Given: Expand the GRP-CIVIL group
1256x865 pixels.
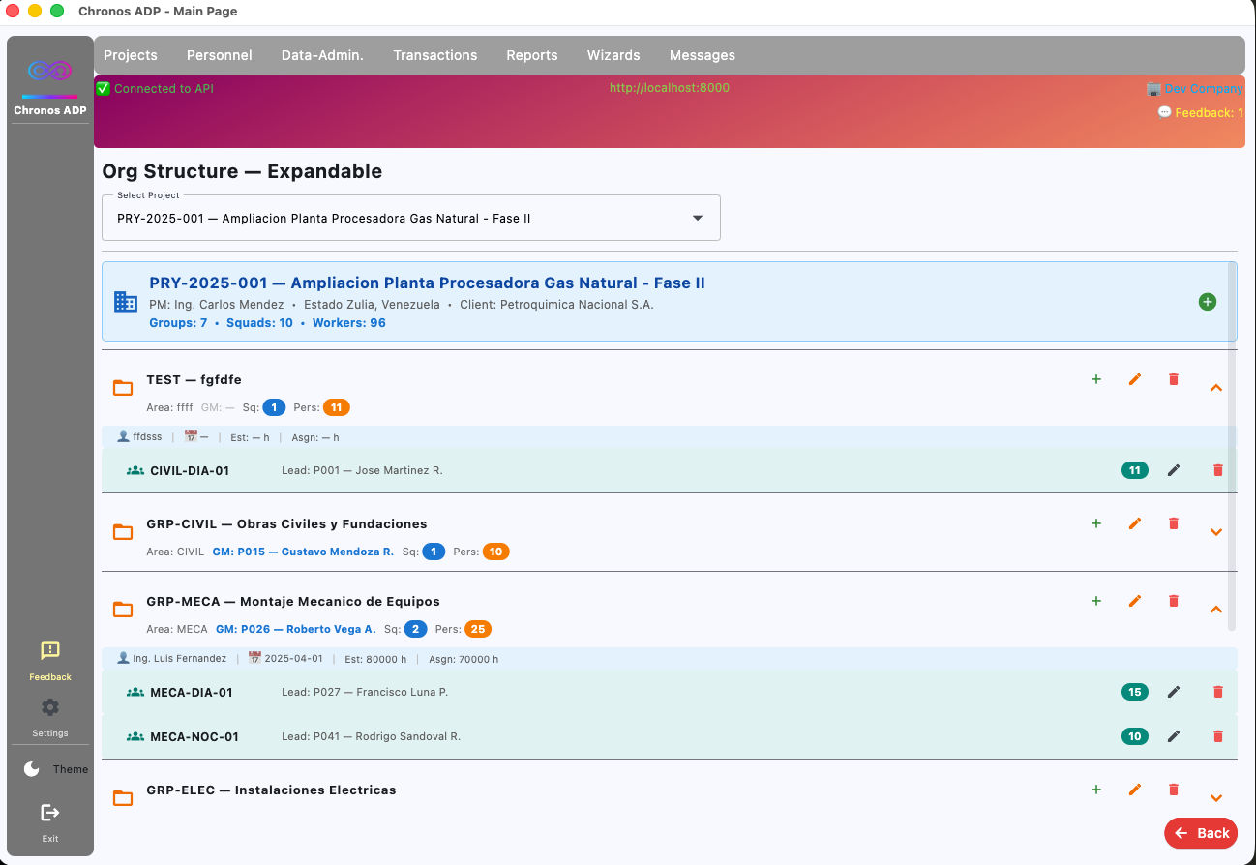Looking at the screenshot, I should point(1216,532).
